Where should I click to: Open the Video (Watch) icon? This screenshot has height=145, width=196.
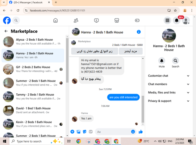tap(96, 20)
